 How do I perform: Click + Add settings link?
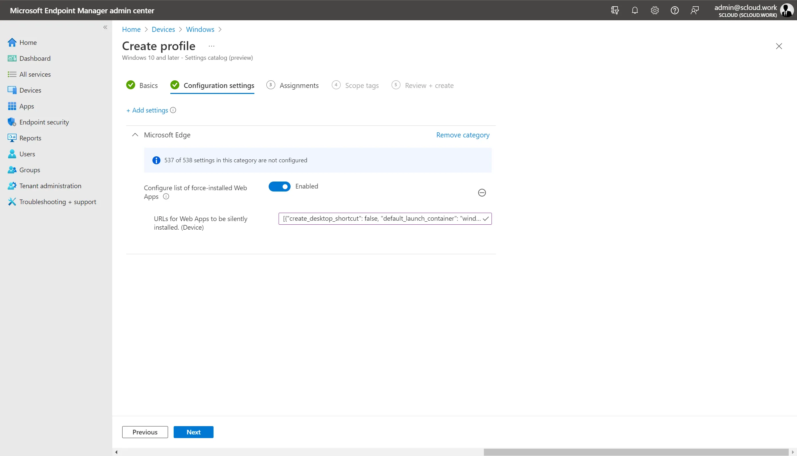147,110
